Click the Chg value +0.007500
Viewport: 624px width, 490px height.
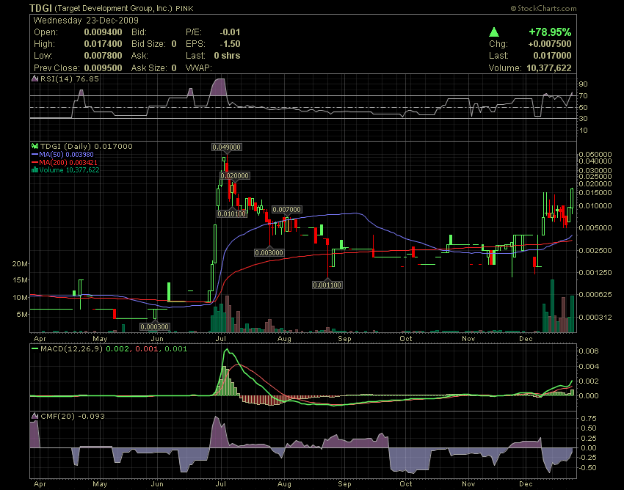[550, 44]
